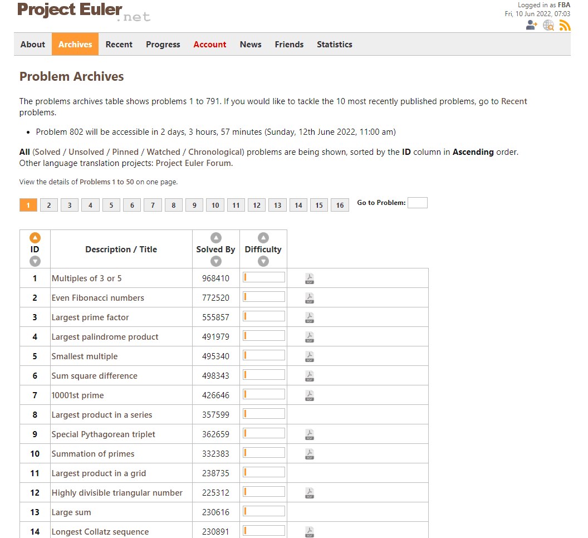
Task: Open problem 10001st prime
Action: 77,395
